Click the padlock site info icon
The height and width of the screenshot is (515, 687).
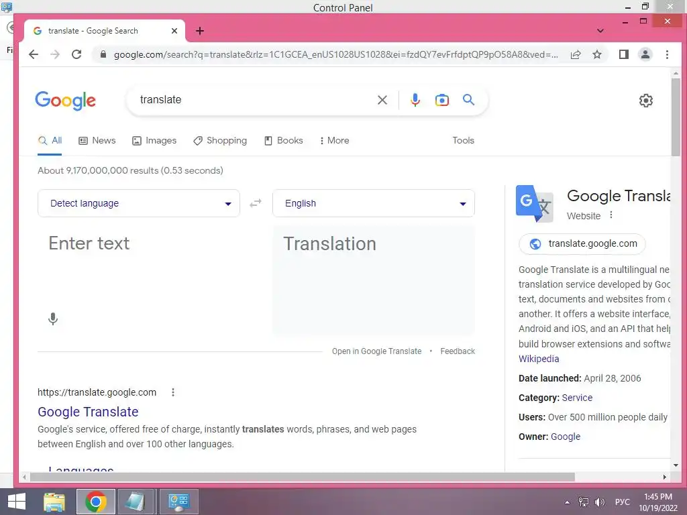pos(103,54)
